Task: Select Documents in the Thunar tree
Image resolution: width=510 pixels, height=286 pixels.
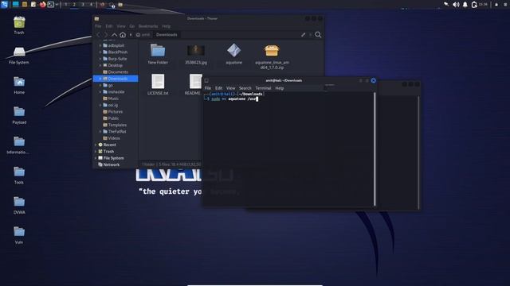Action: click(116, 72)
